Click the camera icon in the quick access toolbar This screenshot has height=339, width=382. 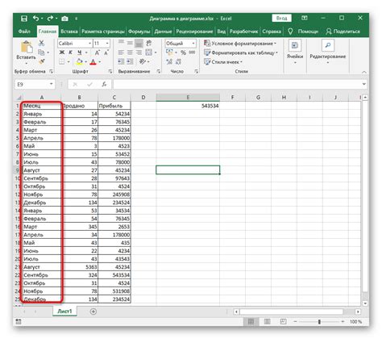(64, 19)
